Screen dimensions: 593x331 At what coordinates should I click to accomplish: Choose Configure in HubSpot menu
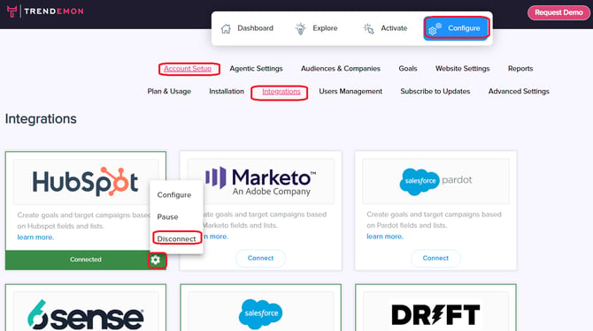174,195
